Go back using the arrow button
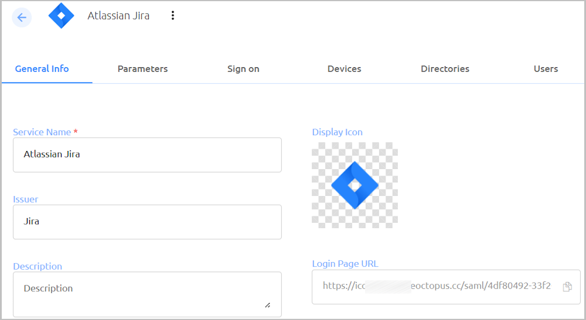 tap(22, 17)
